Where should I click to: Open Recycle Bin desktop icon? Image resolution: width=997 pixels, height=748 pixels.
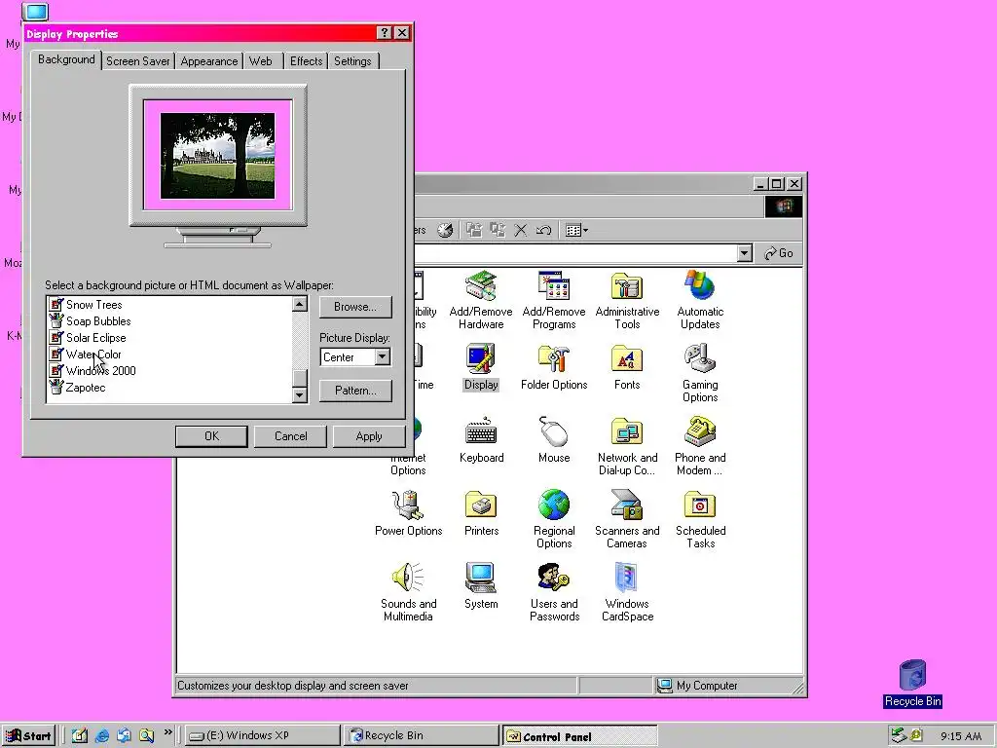coord(912,684)
